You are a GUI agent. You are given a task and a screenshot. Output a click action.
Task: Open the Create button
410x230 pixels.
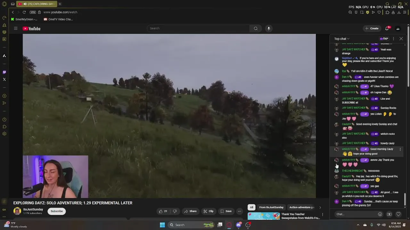372,28
